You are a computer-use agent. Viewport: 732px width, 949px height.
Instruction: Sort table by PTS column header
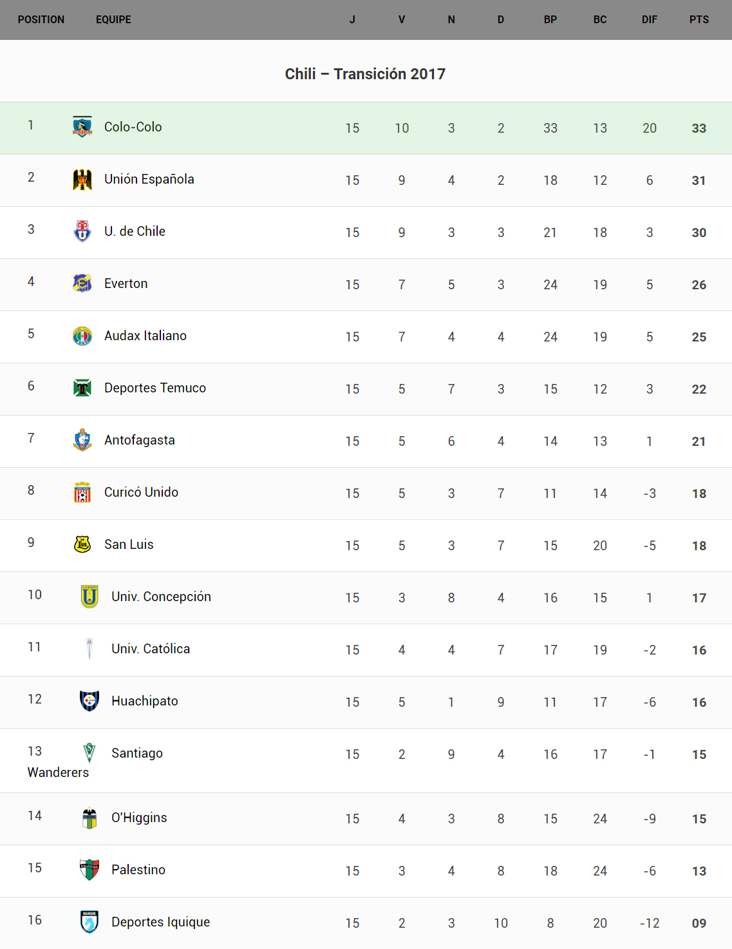[x=699, y=20]
